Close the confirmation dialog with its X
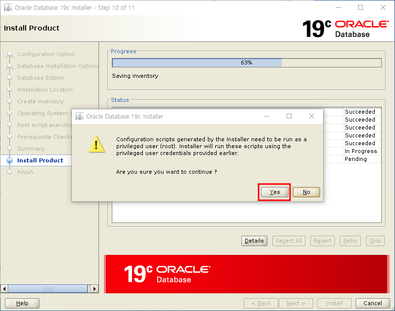Viewport: 395px width, 311px height. coord(312,116)
